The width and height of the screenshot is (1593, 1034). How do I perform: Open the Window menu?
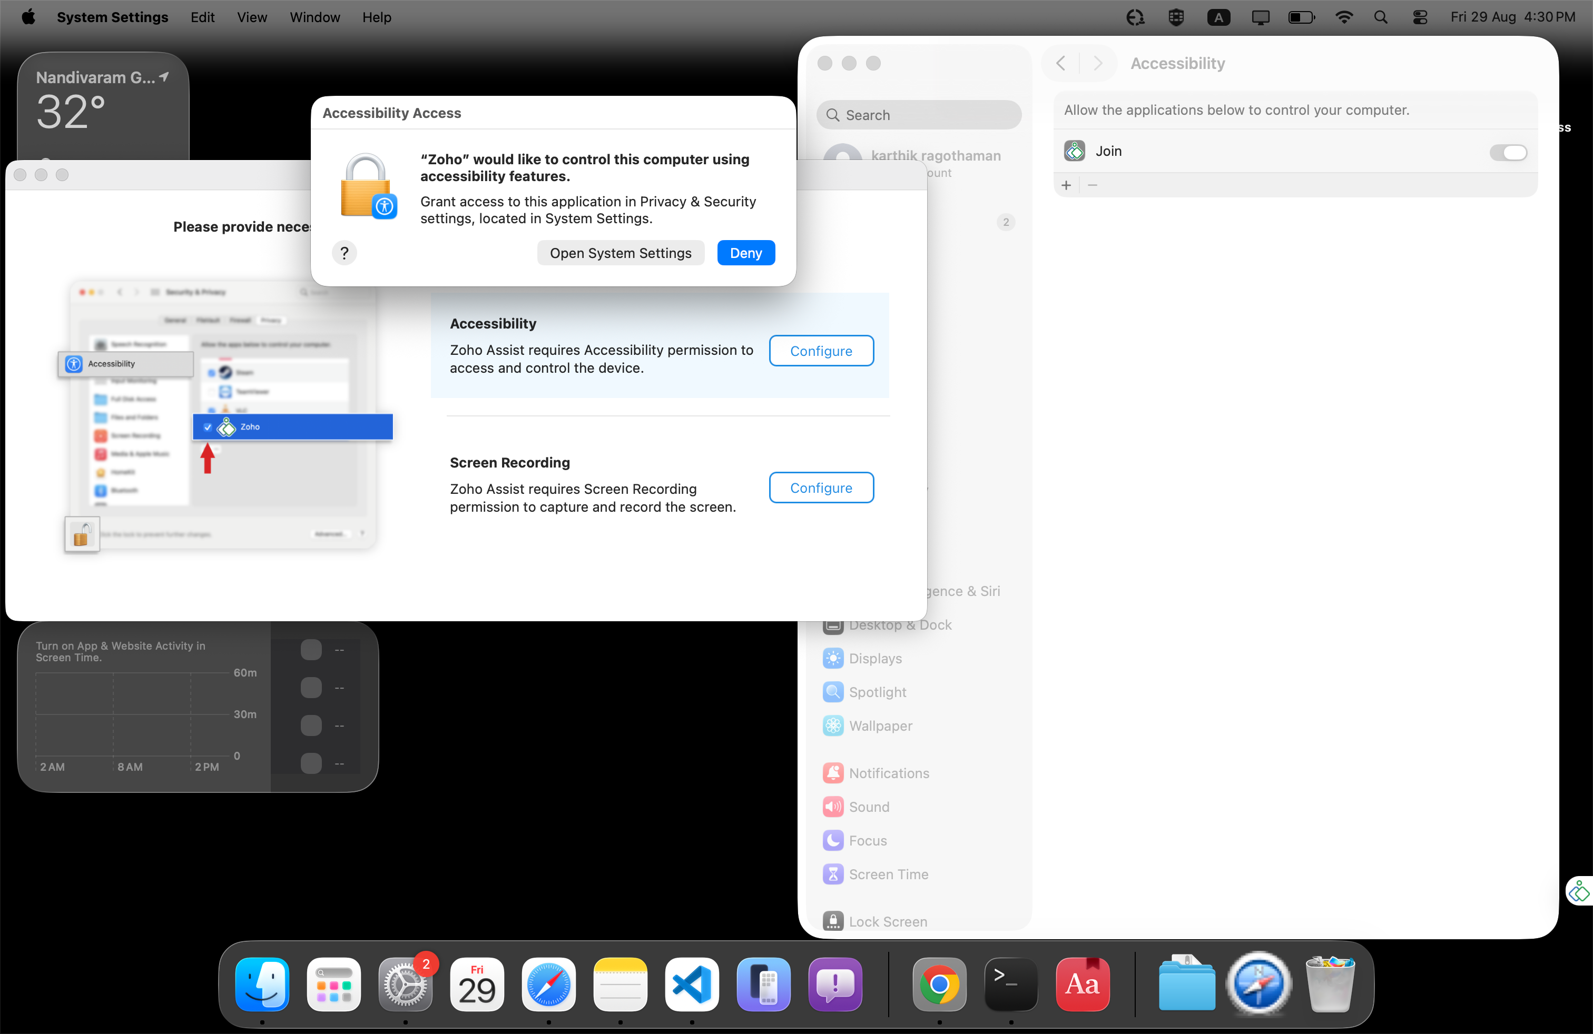pos(314,17)
